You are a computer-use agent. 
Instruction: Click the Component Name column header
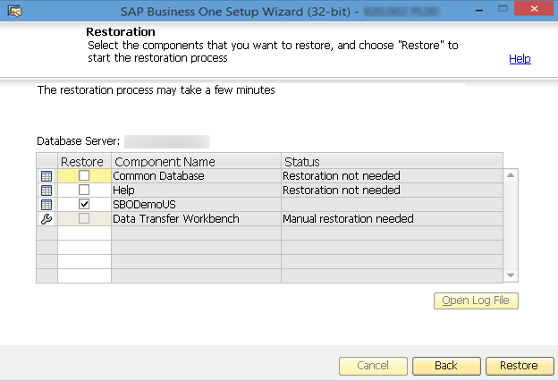pos(196,161)
